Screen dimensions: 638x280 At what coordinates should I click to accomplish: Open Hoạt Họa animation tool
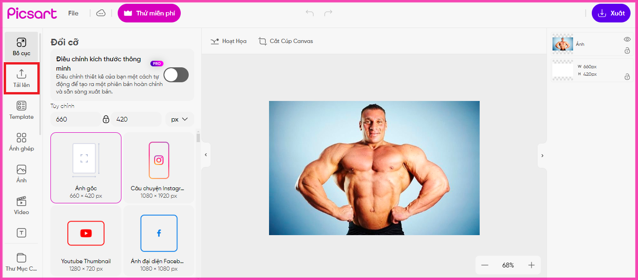pyautogui.click(x=228, y=41)
